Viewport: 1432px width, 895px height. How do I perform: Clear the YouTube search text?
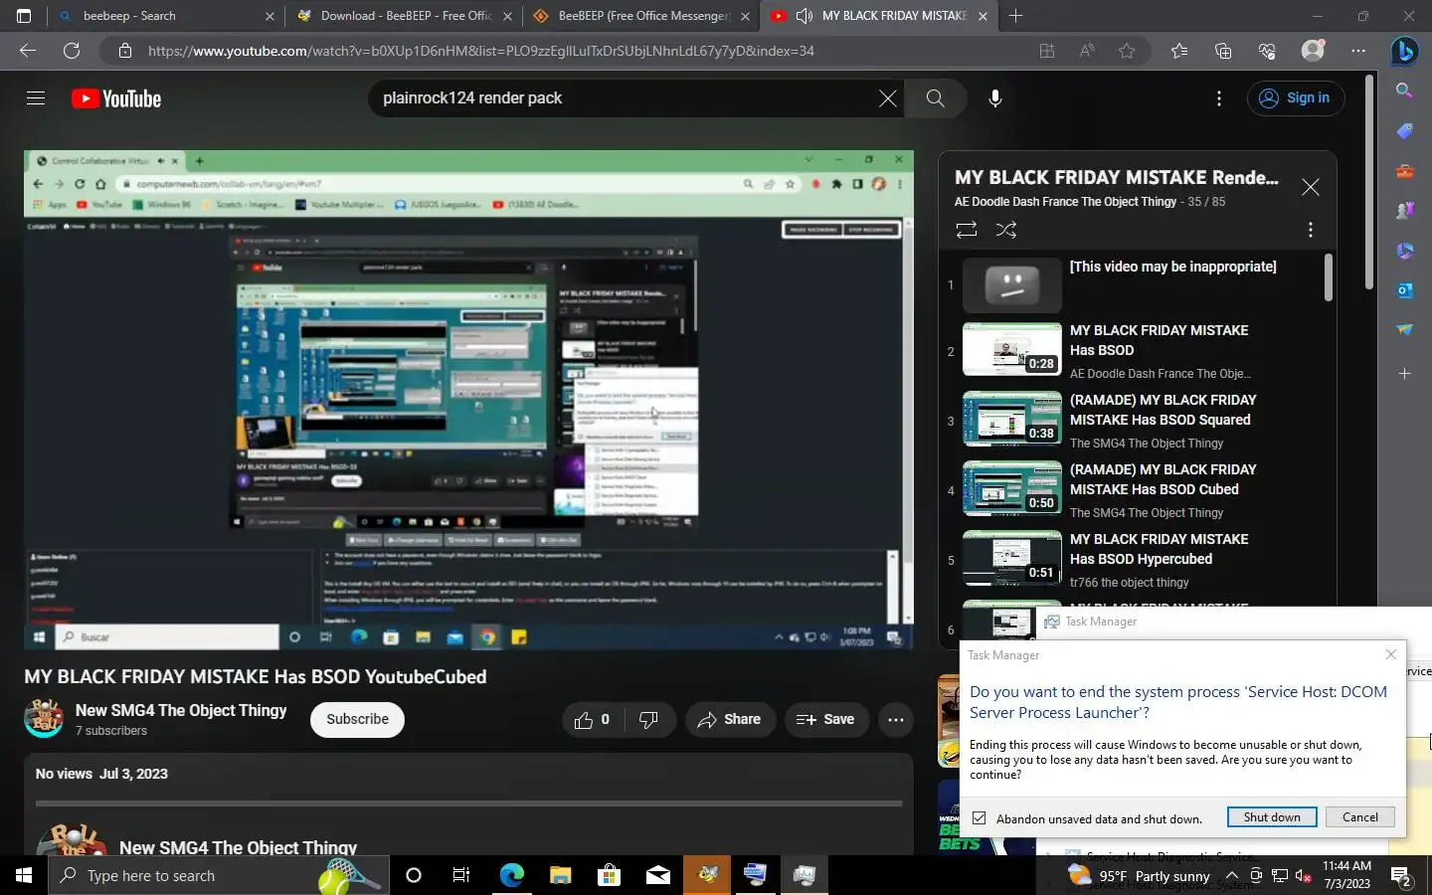pos(887,98)
